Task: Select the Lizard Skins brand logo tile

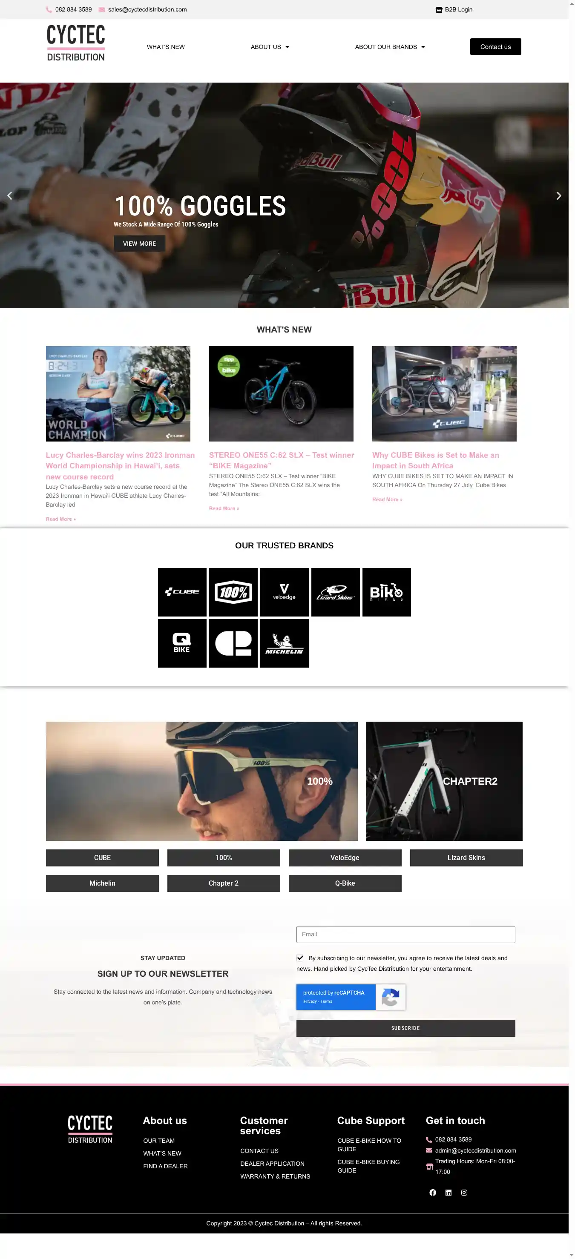Action: click(336, 592)
